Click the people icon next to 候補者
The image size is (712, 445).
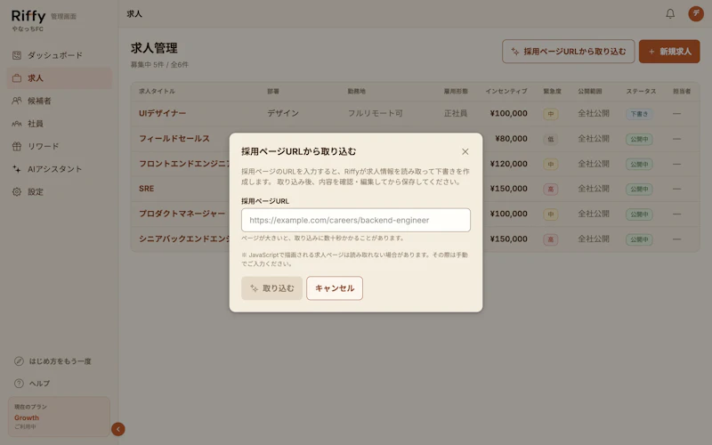tap(17, 101)
